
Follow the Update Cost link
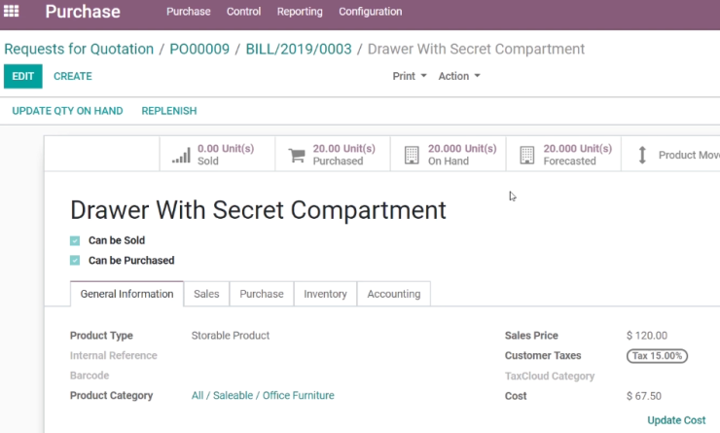click(x=676, y=420)
